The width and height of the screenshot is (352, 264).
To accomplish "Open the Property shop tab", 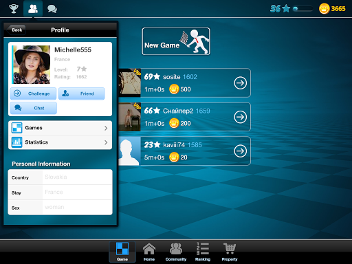I will 230,252.
